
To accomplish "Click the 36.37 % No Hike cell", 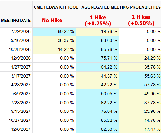I will coord(54,41).
